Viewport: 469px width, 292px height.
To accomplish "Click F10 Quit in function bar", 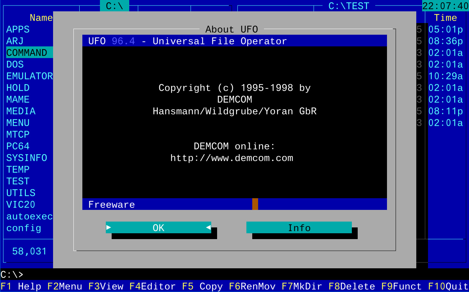I will pyautogui.click(x=448, y=286).
